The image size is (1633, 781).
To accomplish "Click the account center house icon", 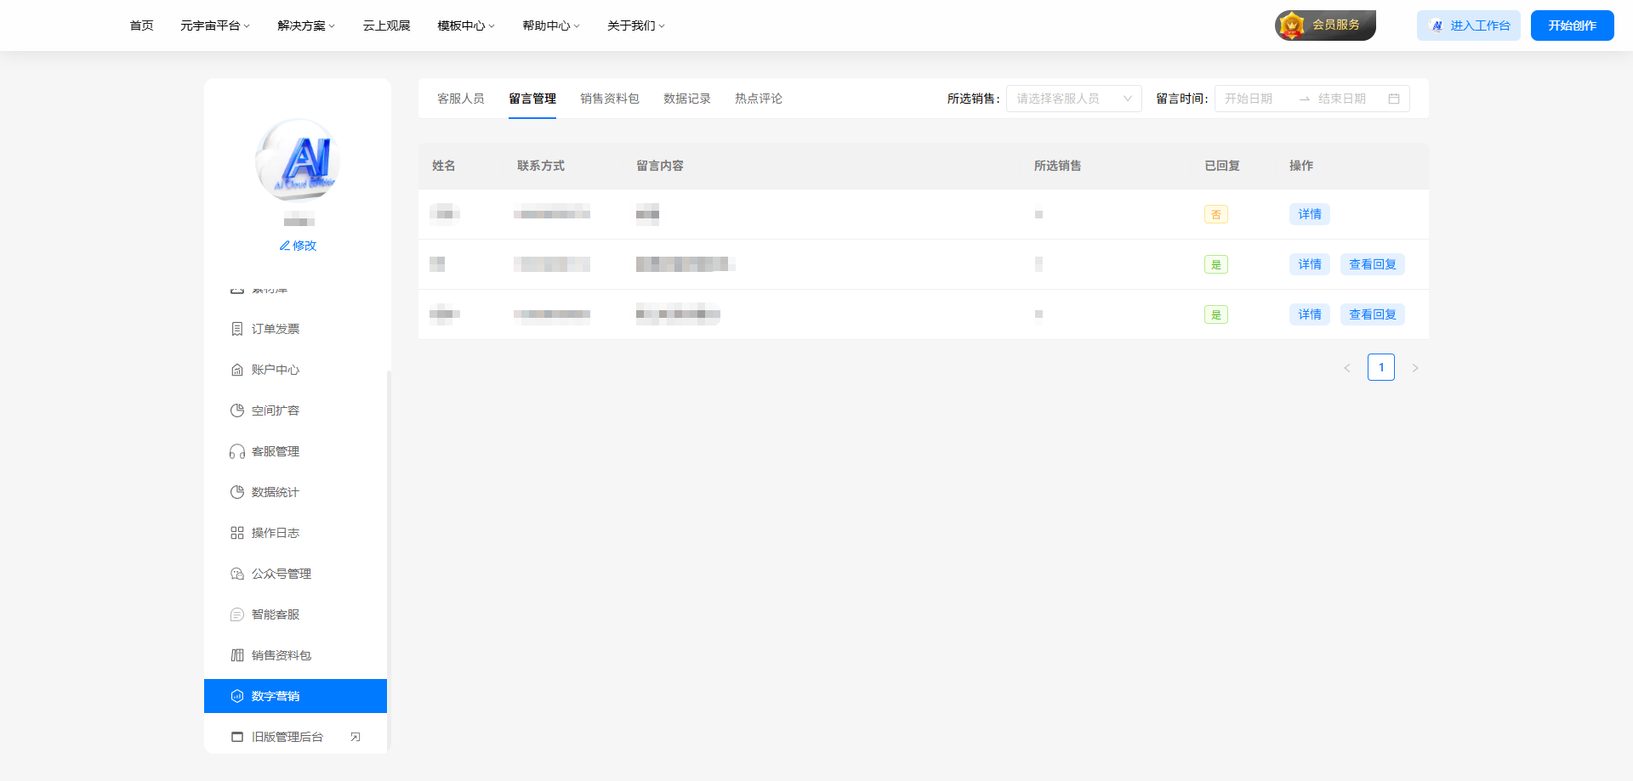I will coord(237,370).
